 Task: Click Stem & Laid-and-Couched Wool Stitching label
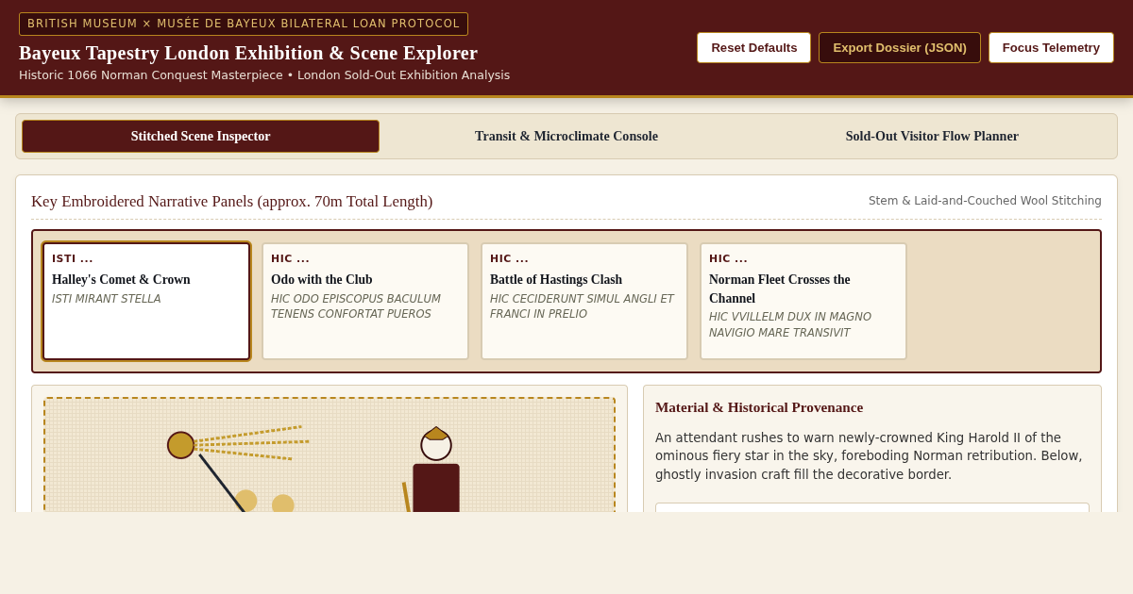(985, 201)
